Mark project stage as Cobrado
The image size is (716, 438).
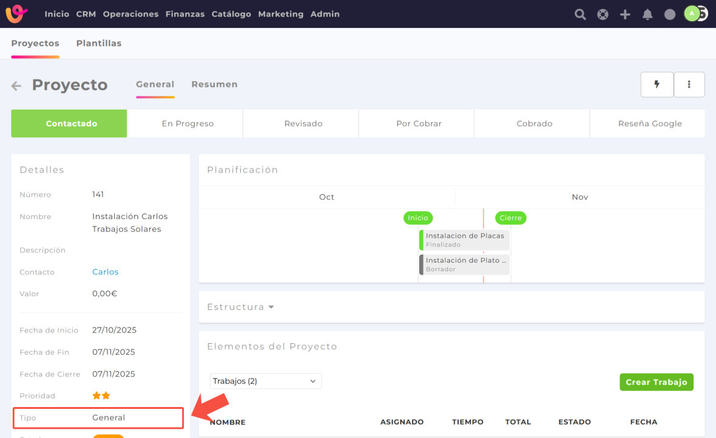click(534, 124)
